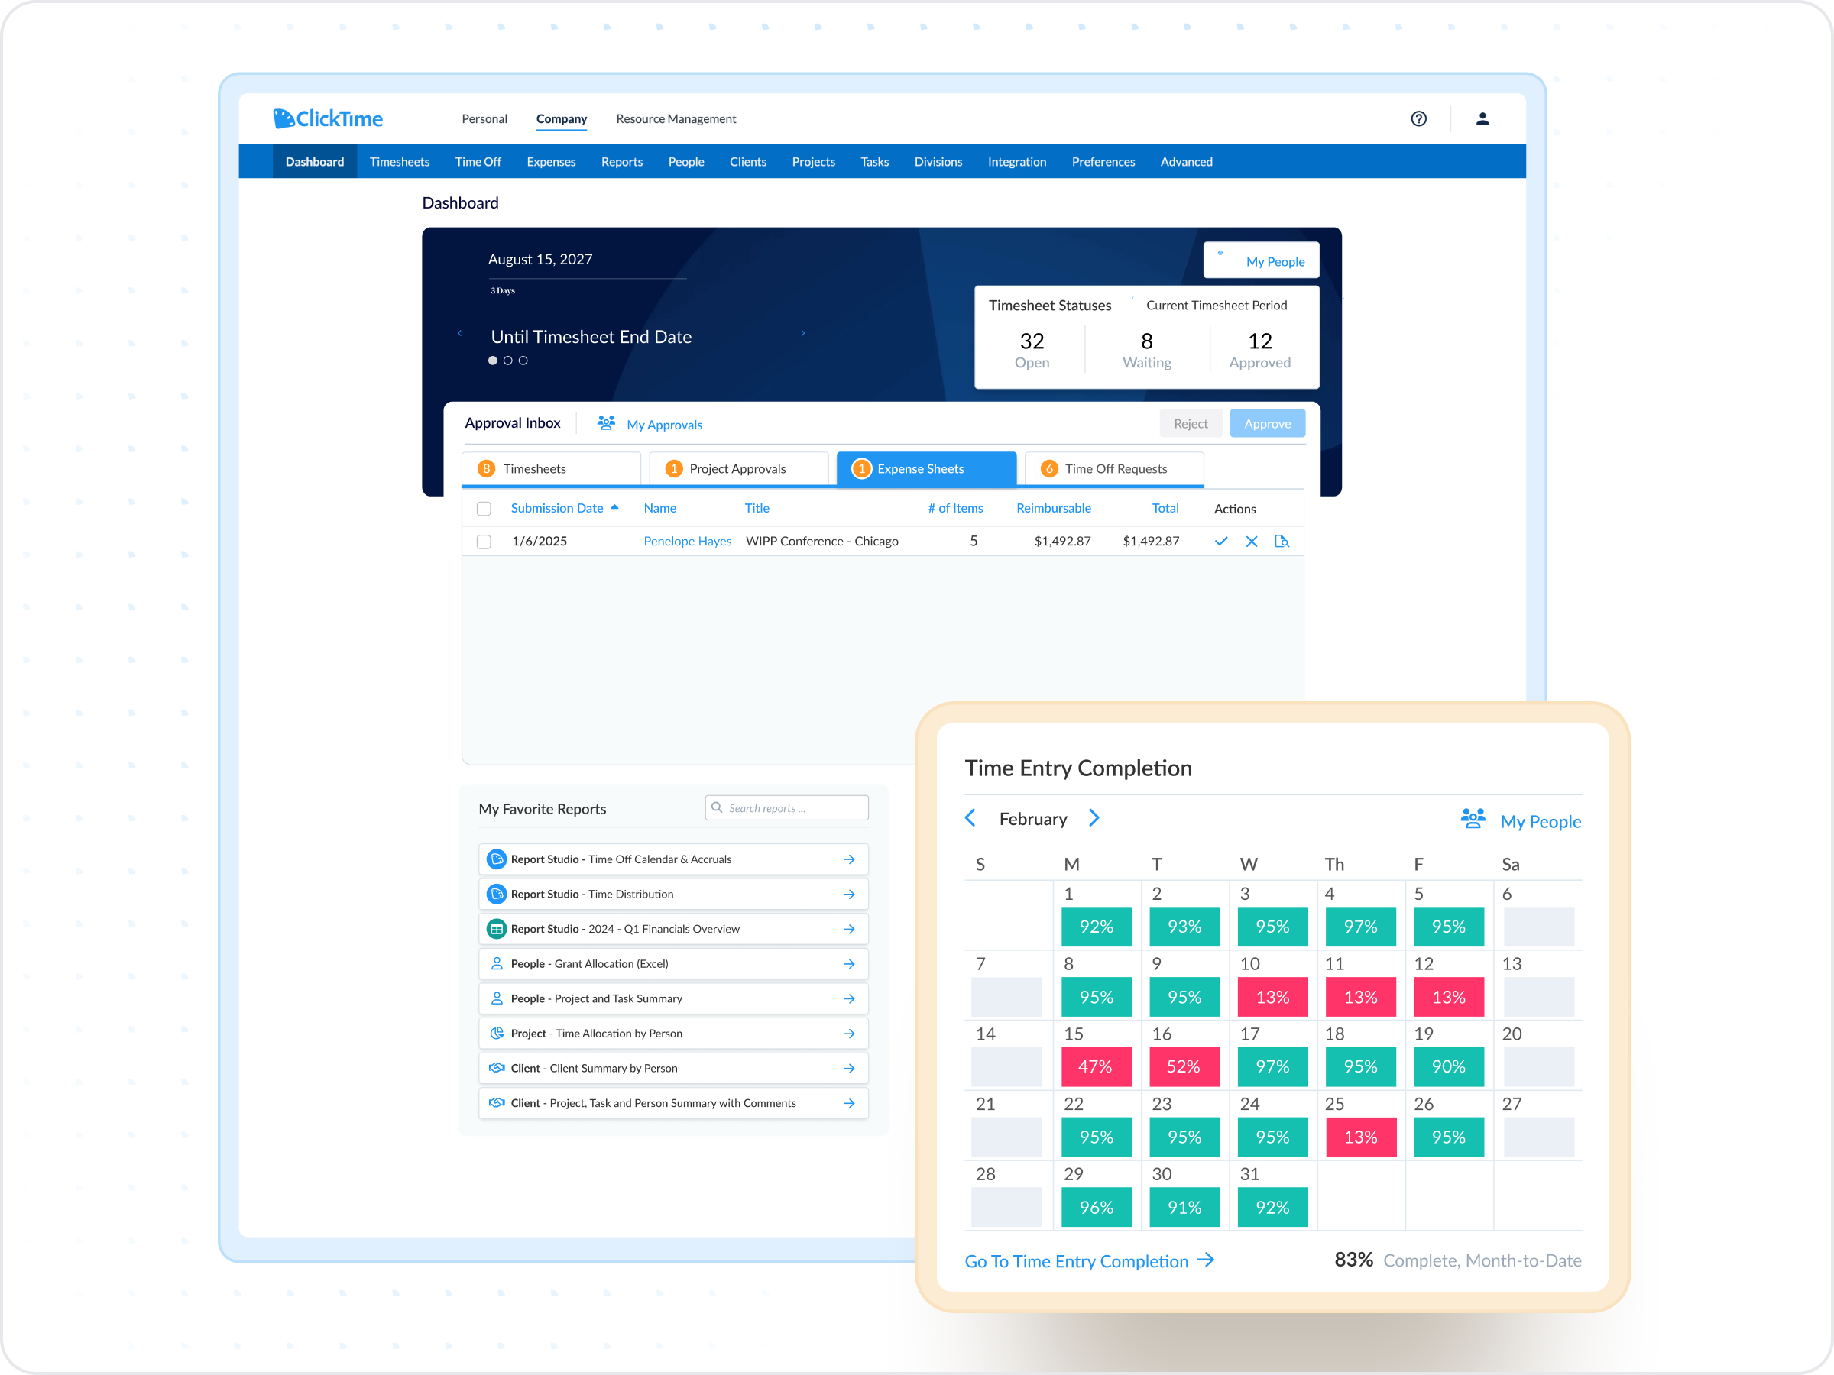Go to previous month before February
This screenshot has width=1834, height=1375.
[x=970, y=818]
